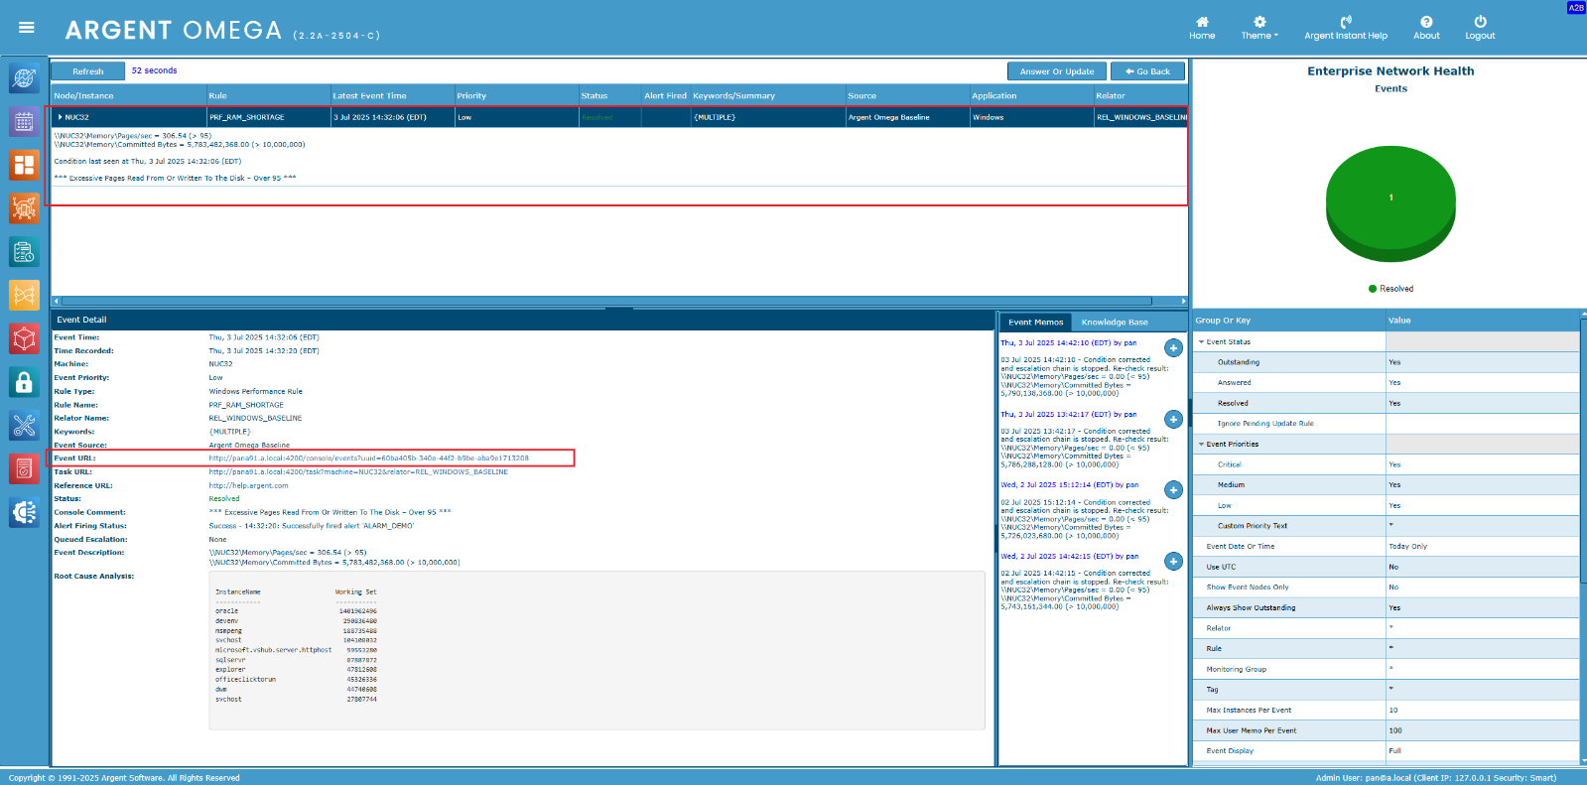Open the wrench and screwdriver tools icon

pos(24,426)
